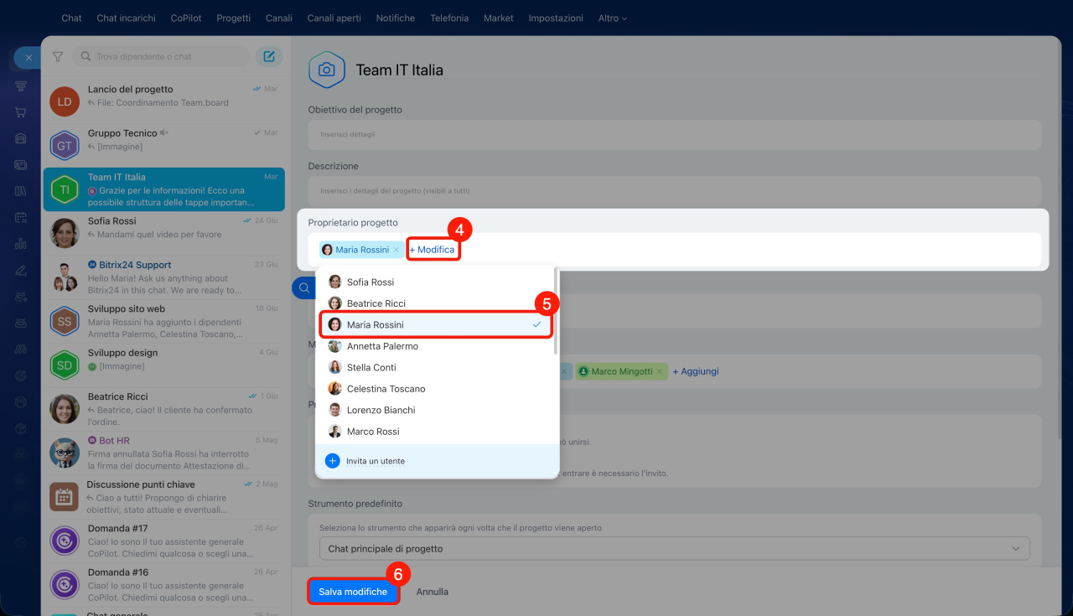Open the shopping cart icon in left rail
The height and width of the screenshot is (616, 1073).
[21, 112]
